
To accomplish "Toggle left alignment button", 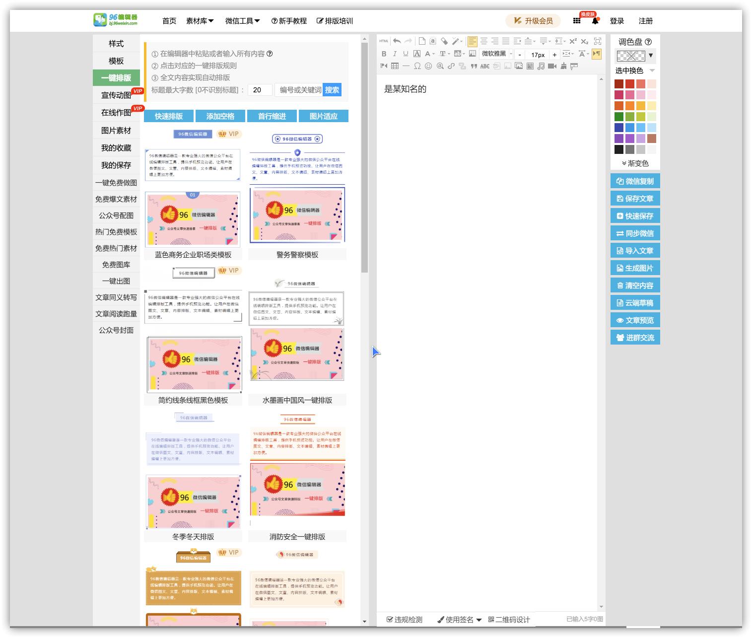I will (x=473, y=41).
